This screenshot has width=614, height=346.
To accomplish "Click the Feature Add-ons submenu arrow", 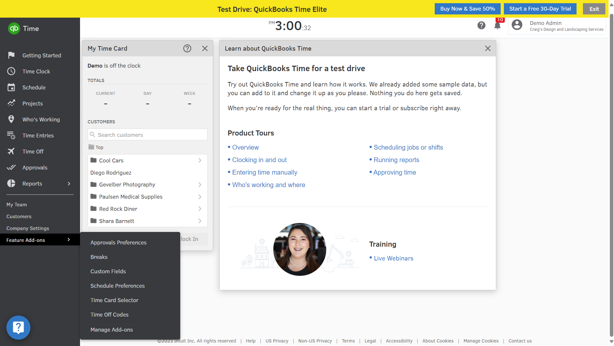I will point(69,240).
